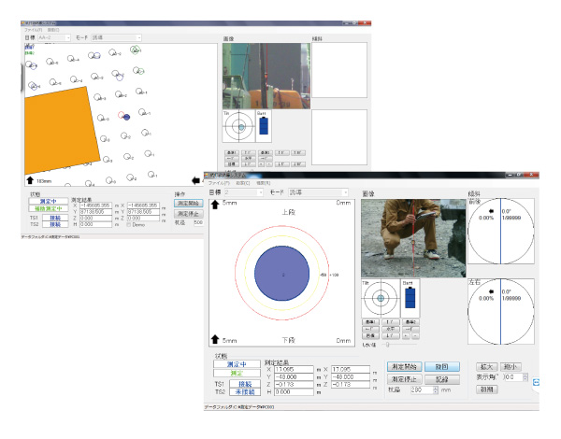Click the blue target circle in the guidance view
The width and height of the screenshot is (561, 439).
pos(282,273)
